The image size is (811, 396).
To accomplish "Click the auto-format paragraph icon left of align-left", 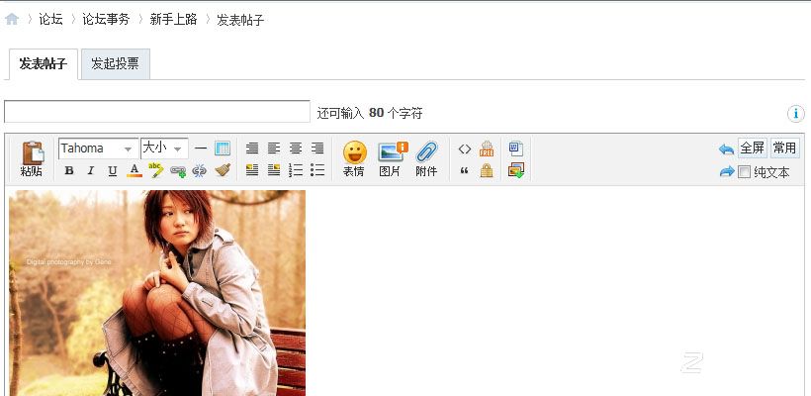I will (x=252, y=148).
